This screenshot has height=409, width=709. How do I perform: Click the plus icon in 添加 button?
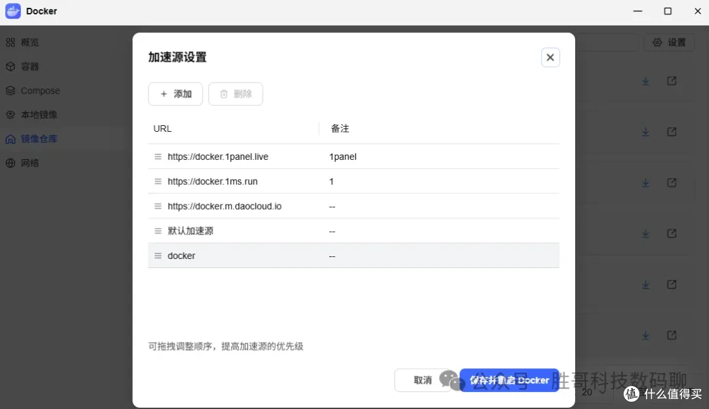(x=163, y=94)
